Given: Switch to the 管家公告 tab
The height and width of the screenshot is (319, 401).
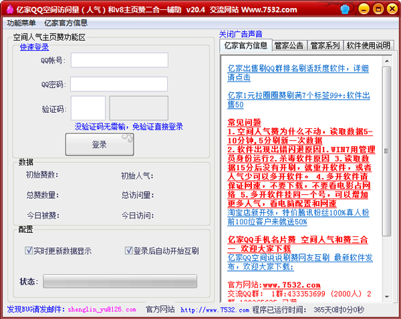Looking at the screenshot, I should (289, 45).
